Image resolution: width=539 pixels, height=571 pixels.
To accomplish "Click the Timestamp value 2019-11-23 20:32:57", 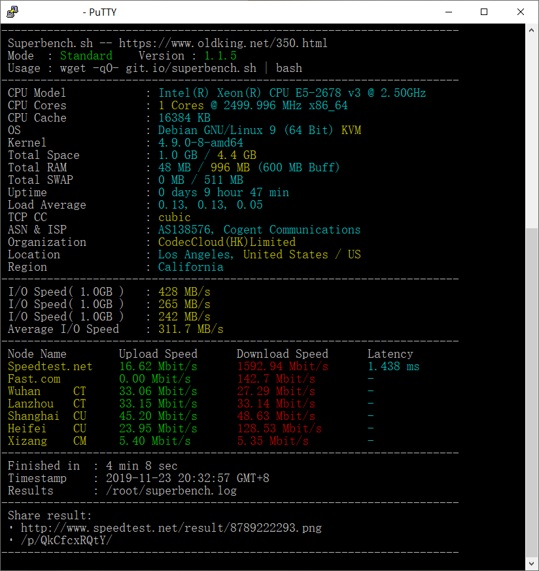I will (x=187, y=478).
